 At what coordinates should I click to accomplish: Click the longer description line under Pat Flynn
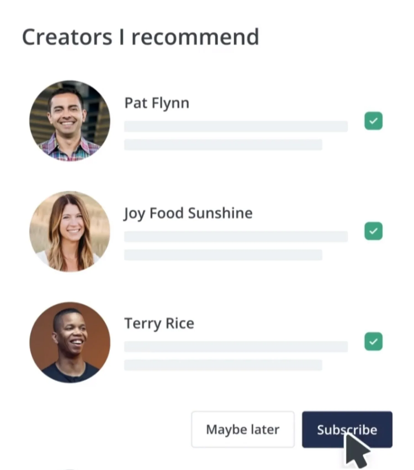point(236,126)
